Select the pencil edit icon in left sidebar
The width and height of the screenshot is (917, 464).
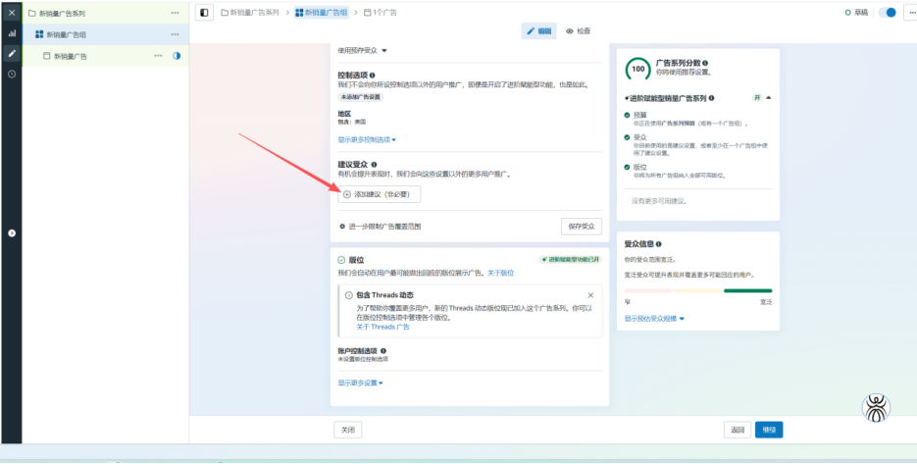coord(12,53)
